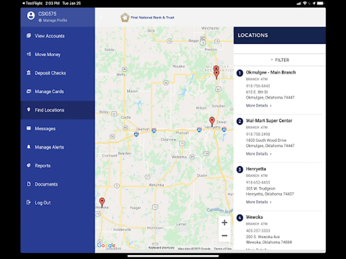The image size is (346, 259).
Task: Select the Wewoka map pin marker
Action: click(102, 202)
